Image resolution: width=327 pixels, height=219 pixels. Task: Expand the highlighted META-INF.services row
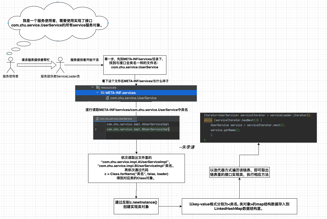(98, 93)
